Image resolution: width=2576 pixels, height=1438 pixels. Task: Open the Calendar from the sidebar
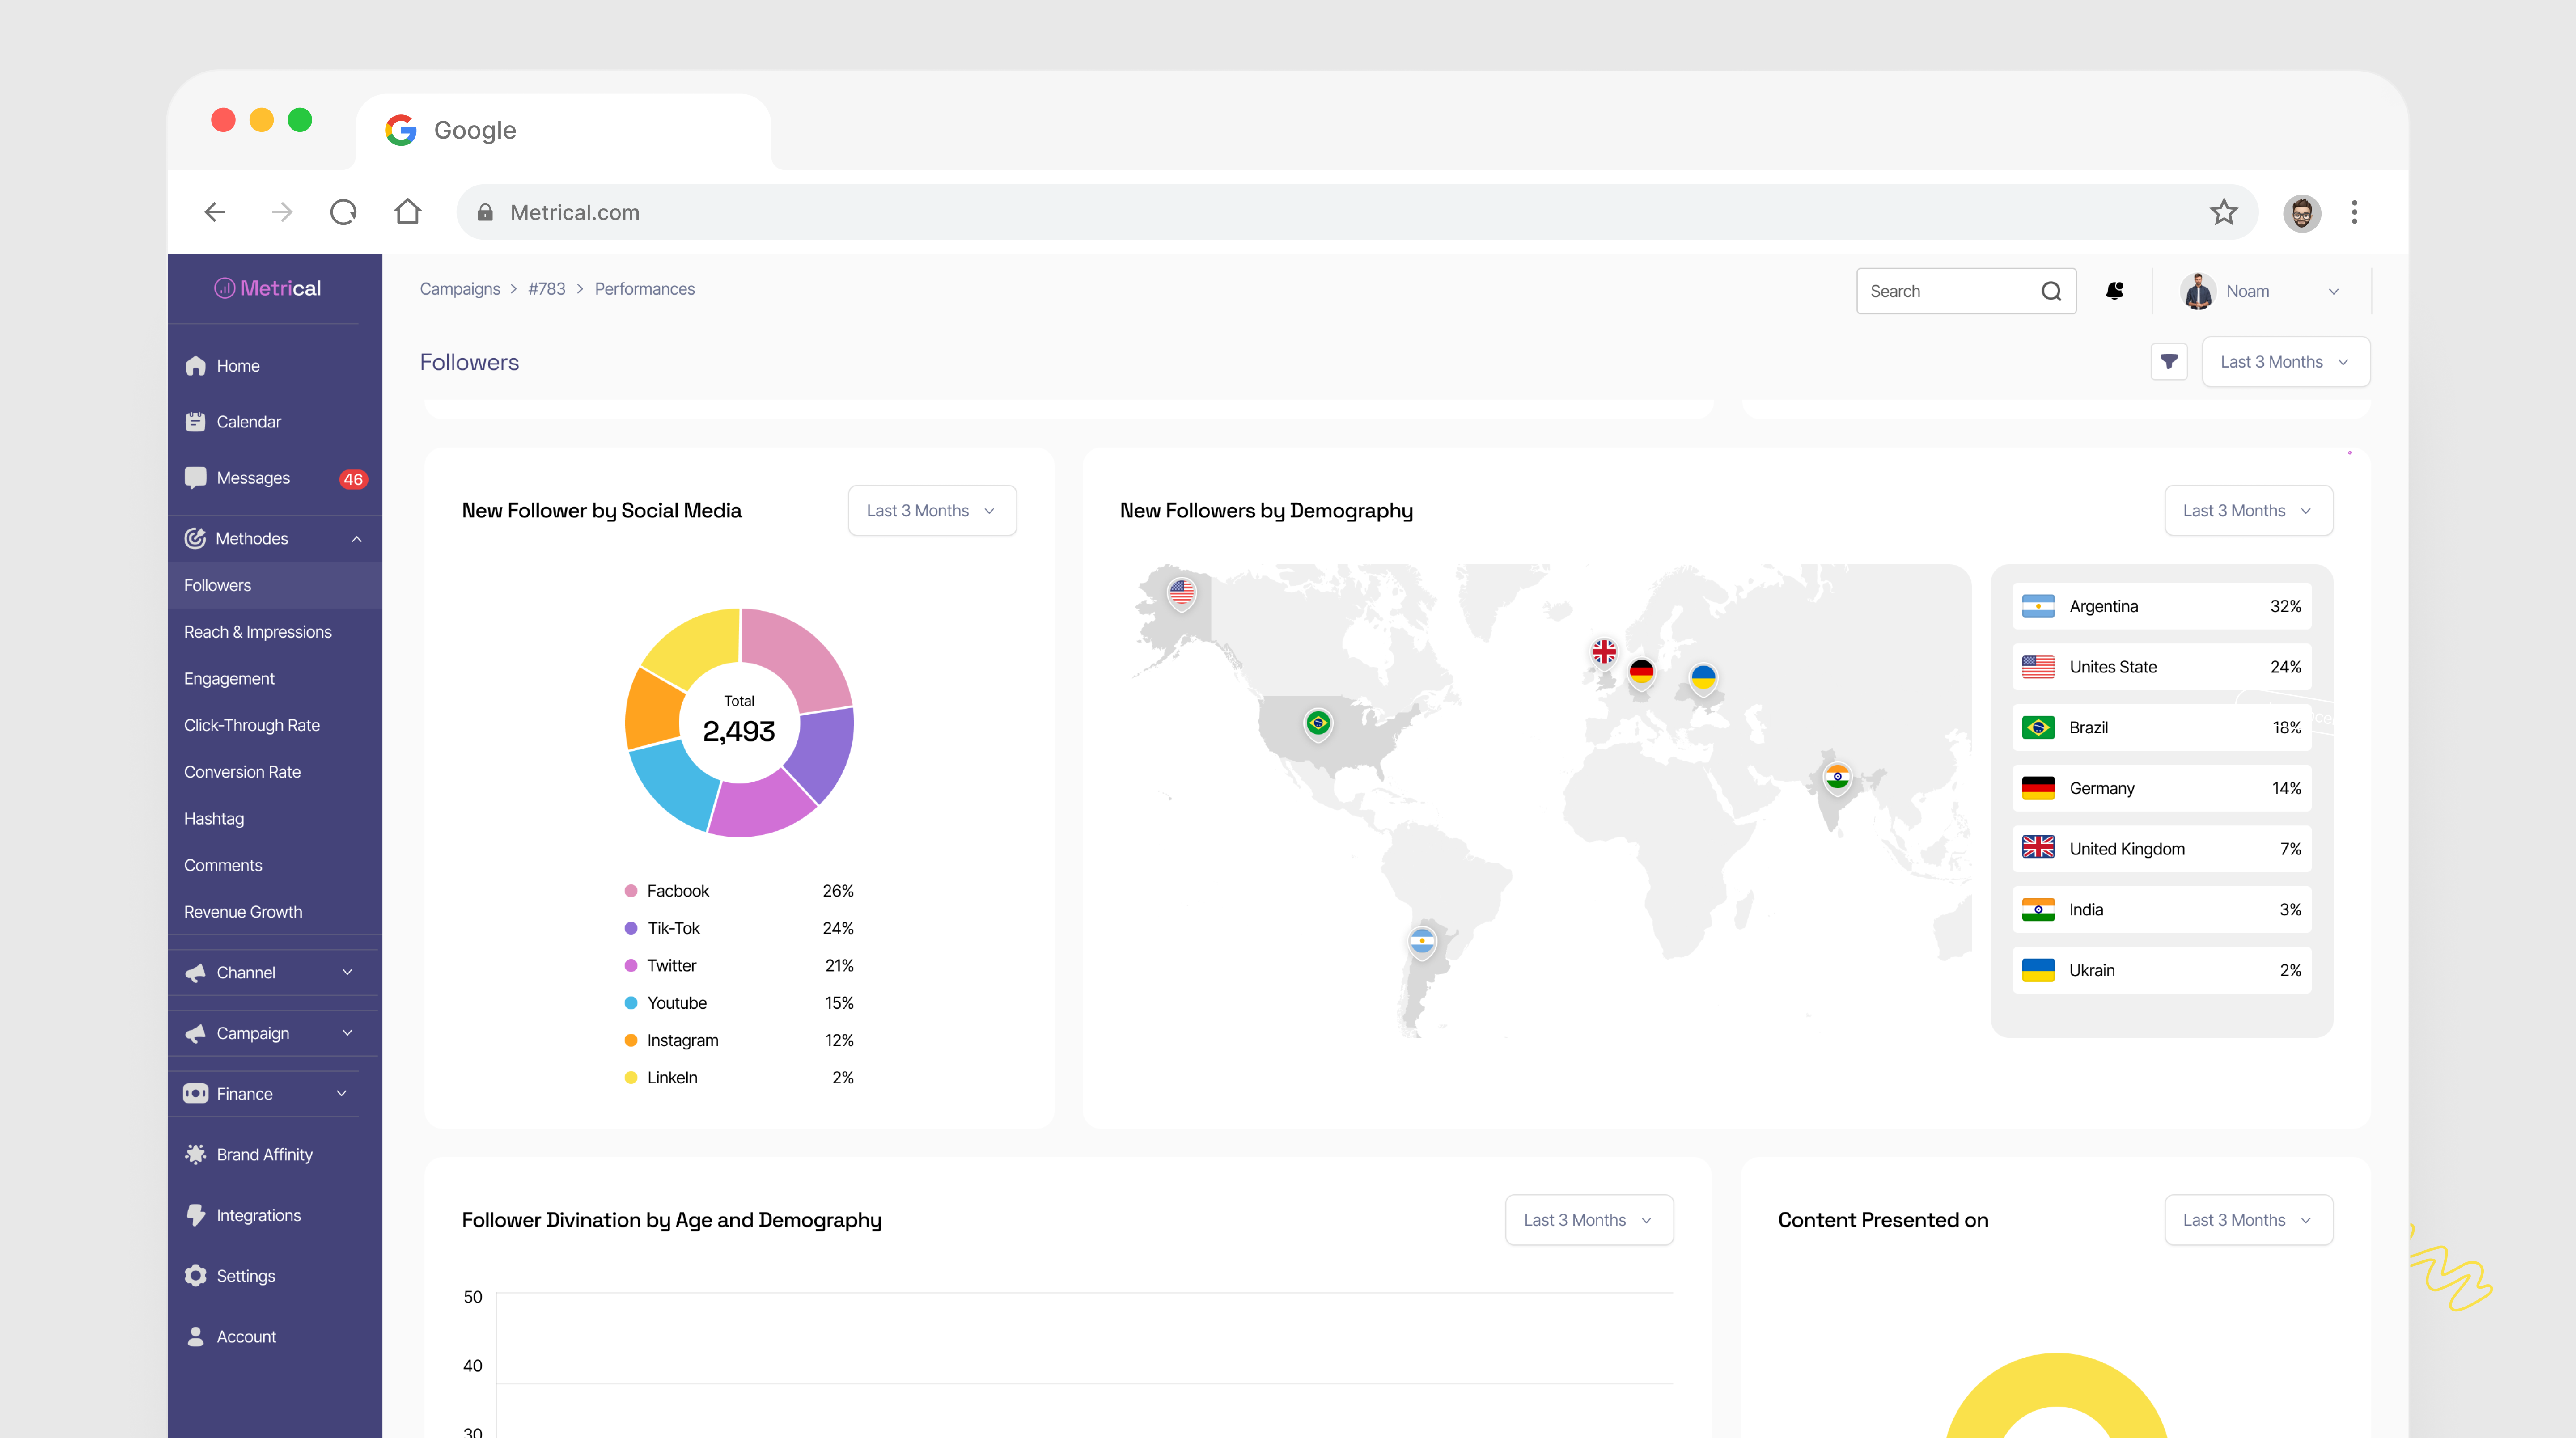pos(248,421)
